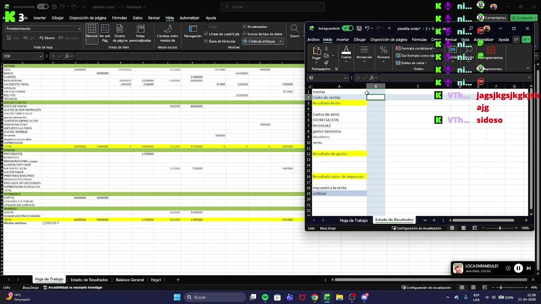
Task: Expand Celda de enfoque dropdown arrow
Action: [280, 41]
